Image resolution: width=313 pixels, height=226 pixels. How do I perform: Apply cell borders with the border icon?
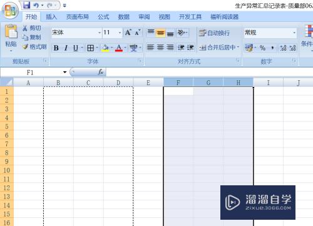[90, 48]
